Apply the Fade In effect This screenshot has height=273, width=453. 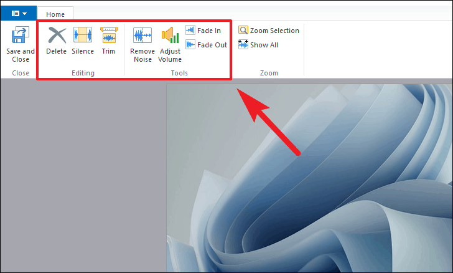[203, 31]
